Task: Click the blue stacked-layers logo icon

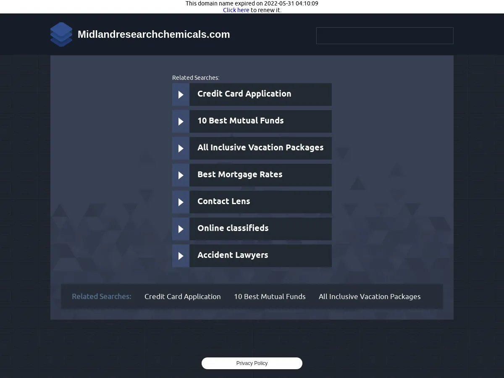Action: point(61,34)
